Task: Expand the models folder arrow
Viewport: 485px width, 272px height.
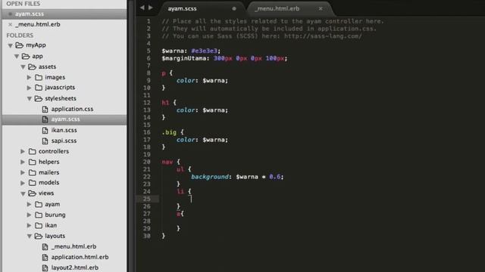Action: [x=23, y=183]
